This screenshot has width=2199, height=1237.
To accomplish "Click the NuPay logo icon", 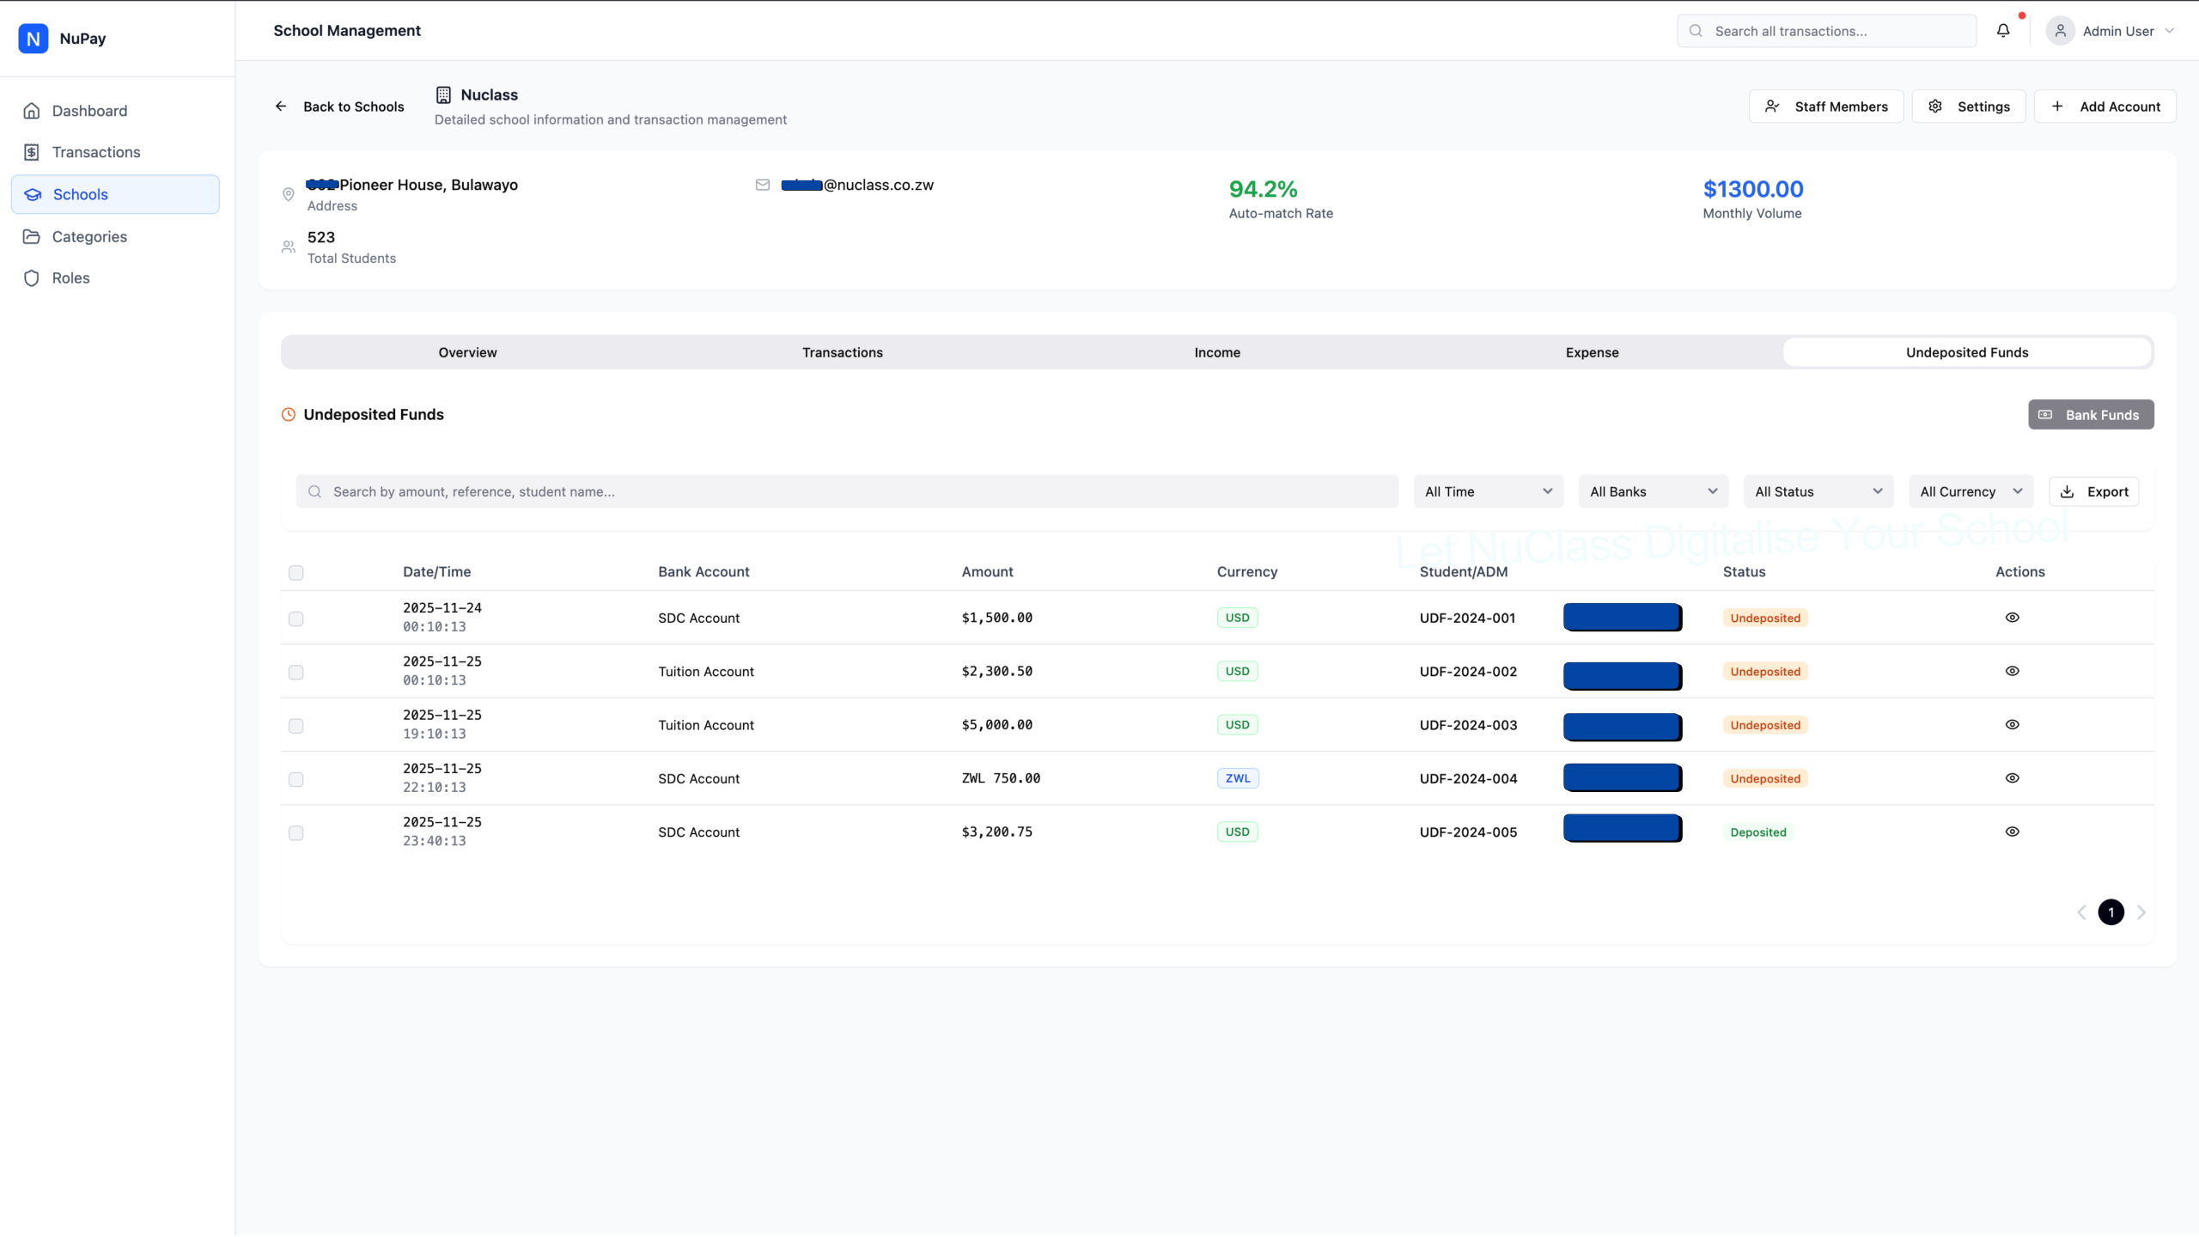I will point(33,39).
